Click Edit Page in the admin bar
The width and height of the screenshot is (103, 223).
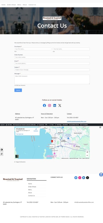[58, 125]
